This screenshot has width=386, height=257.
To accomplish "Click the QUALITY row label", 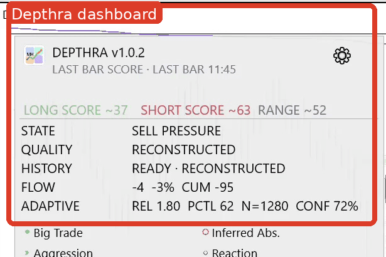I will pos(47,150).
